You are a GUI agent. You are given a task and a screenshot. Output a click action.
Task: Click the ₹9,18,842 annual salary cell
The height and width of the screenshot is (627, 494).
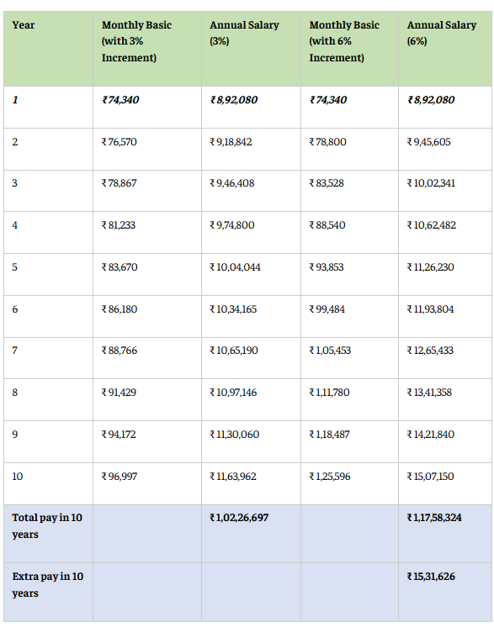(231, 142)
